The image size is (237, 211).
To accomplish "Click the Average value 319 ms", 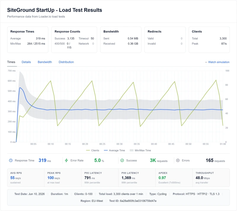I will 41,39.
